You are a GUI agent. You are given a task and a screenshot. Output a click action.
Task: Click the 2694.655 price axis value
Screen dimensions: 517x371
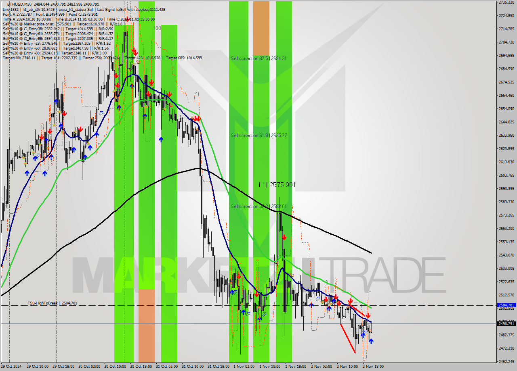(506, 56)
